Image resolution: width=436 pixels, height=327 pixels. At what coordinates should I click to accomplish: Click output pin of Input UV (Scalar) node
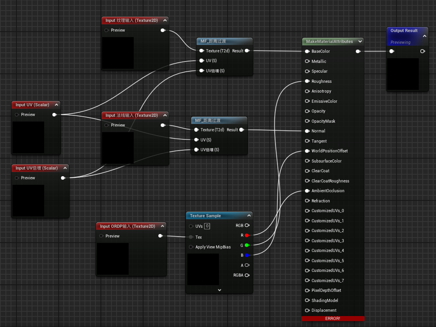54,115
